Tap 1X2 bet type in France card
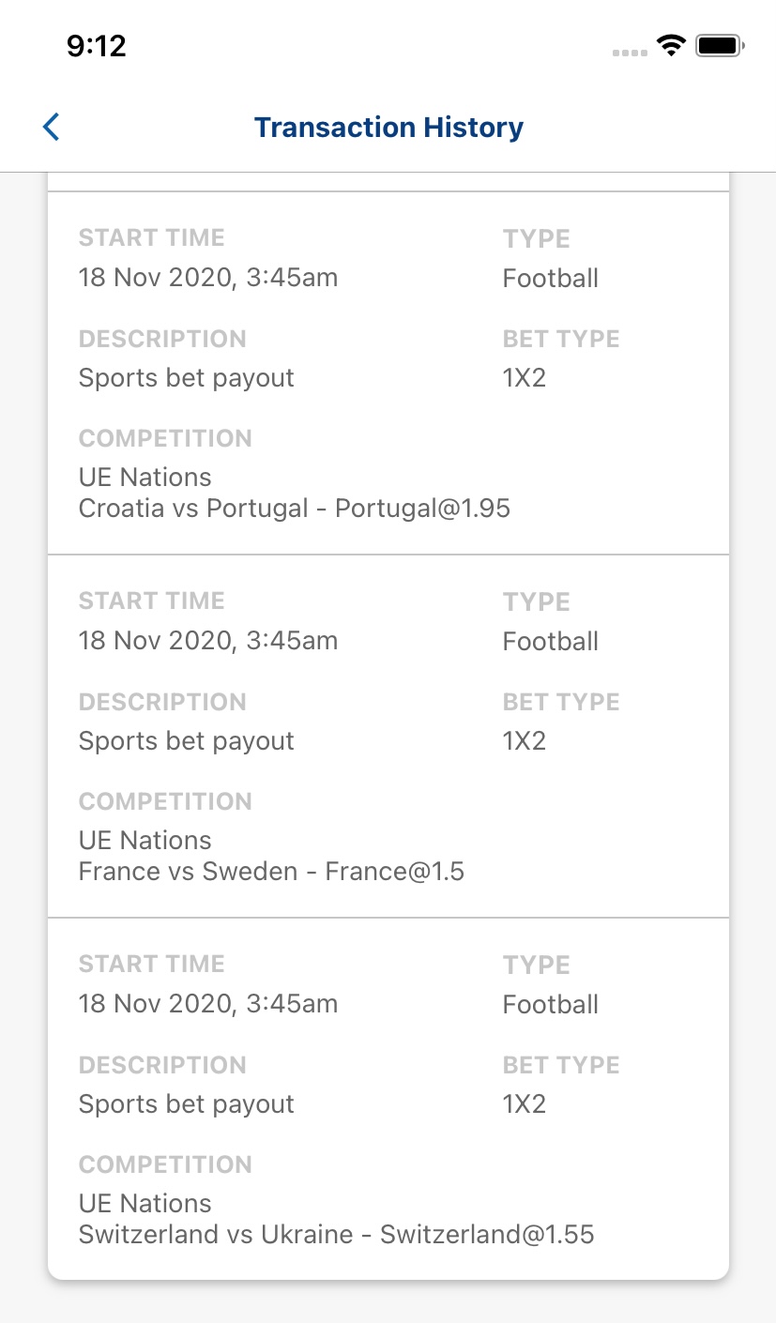 click(x=525, y=741)
